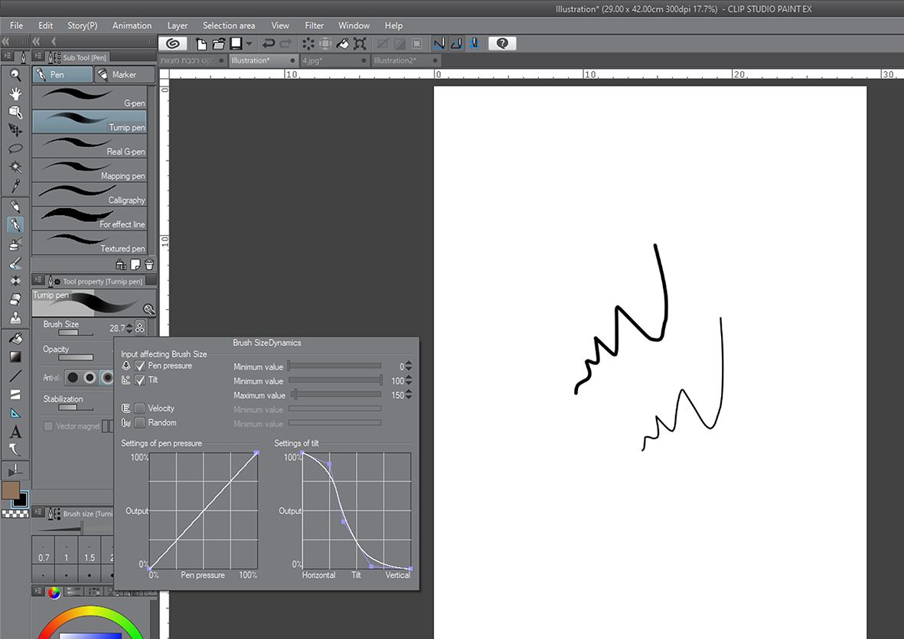This screenshot has height=639, width=904.
Task: Open the Filter menu
Action: (314, 25)
